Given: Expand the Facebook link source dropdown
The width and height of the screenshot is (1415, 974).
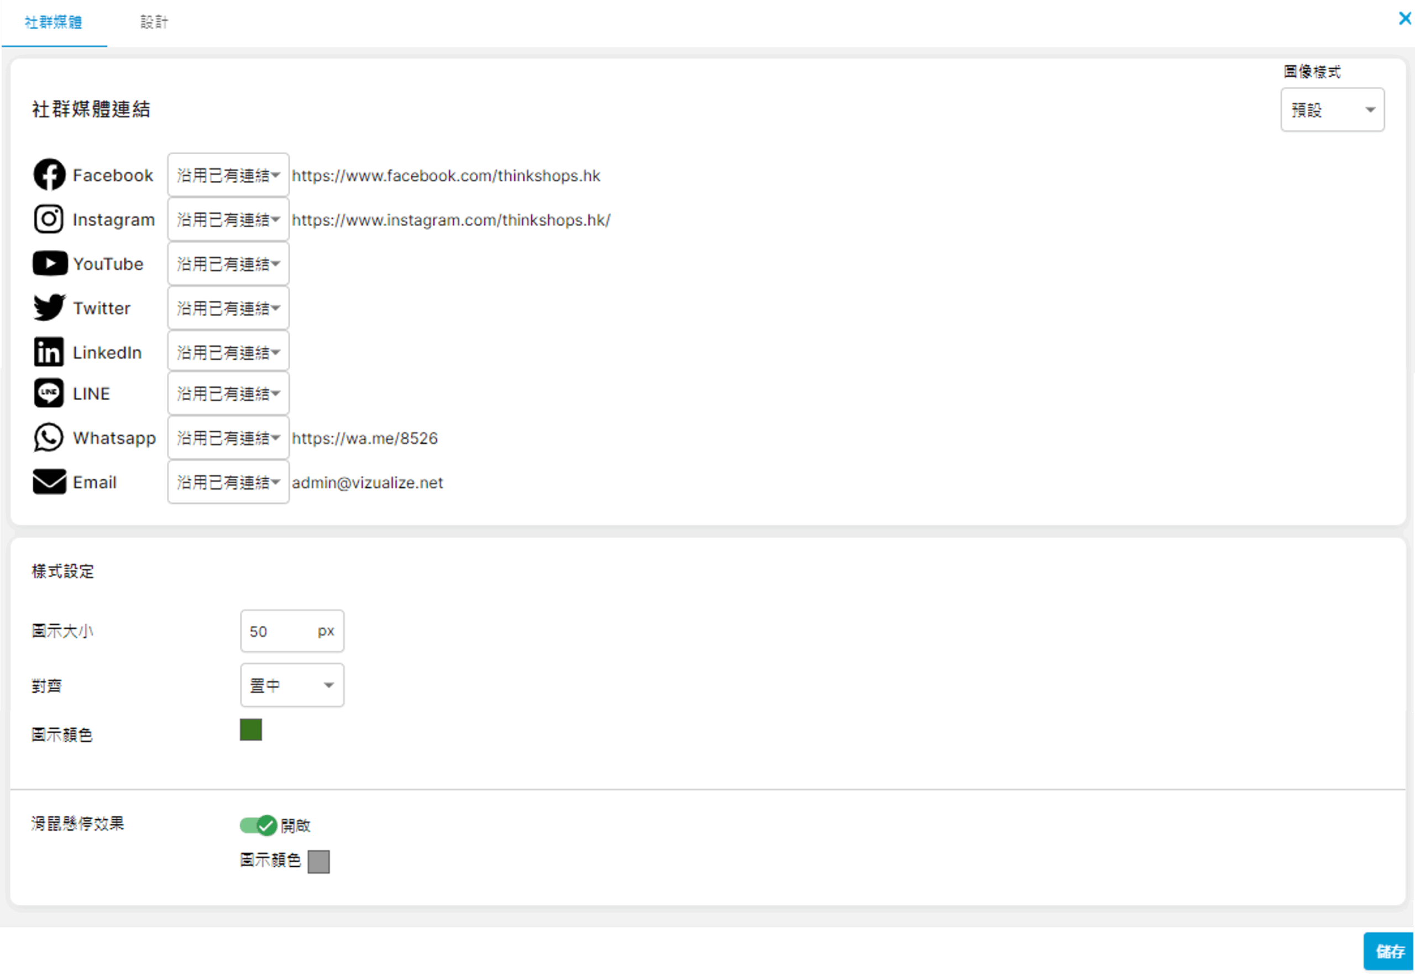Looking at the screenshot, I should point(228,175).
